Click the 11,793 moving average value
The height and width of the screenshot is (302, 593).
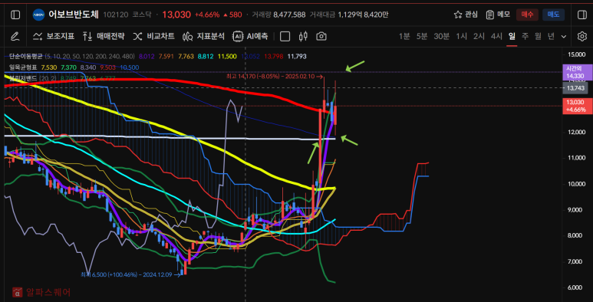pyautogui.click(x=297, y=56)
